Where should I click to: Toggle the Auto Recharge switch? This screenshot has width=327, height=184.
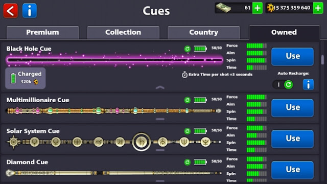click(283, 85)
